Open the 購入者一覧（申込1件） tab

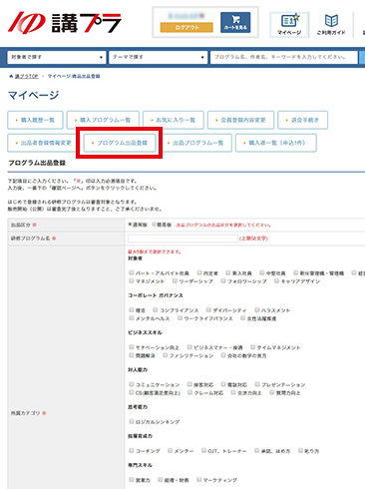click(x=276, y=143)
